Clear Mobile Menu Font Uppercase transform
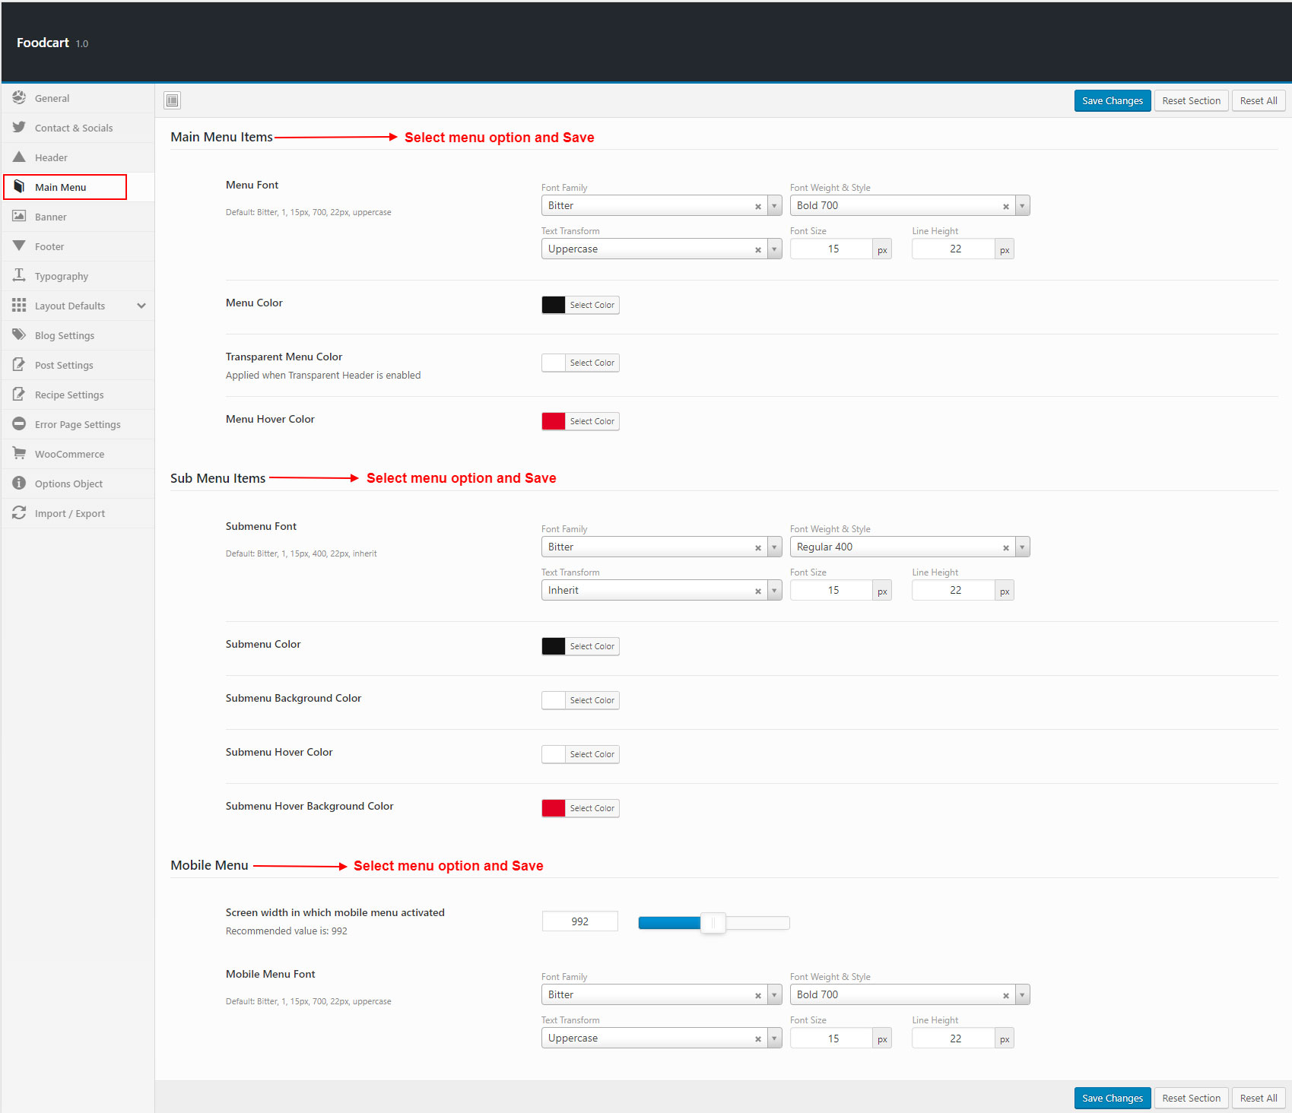This screenshot has width=1292, height=1113. (x=758, y=1038)
